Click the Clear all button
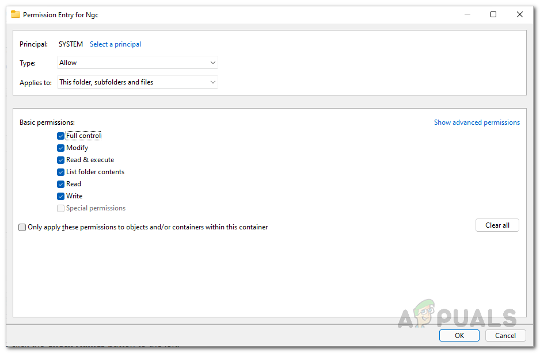540x353 pixels. point(497,225)
